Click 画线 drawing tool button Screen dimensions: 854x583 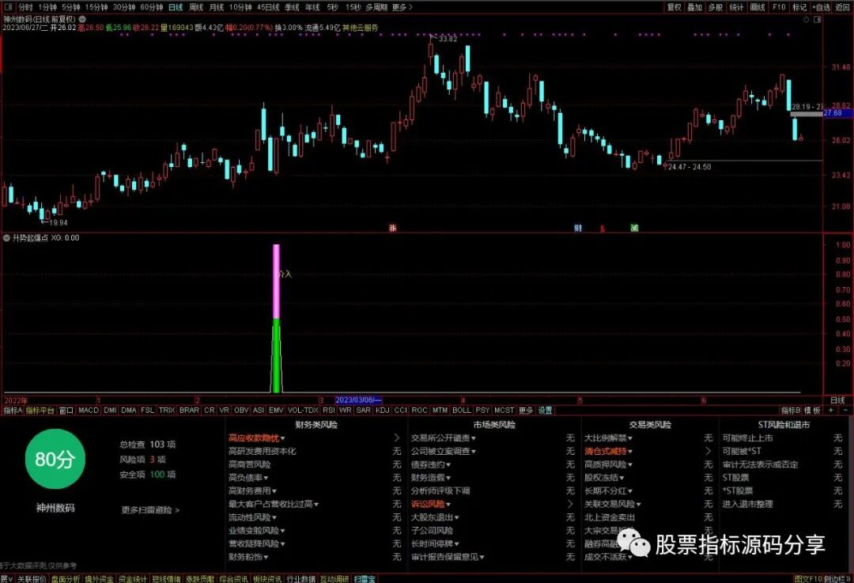click(x=758, y=7)
